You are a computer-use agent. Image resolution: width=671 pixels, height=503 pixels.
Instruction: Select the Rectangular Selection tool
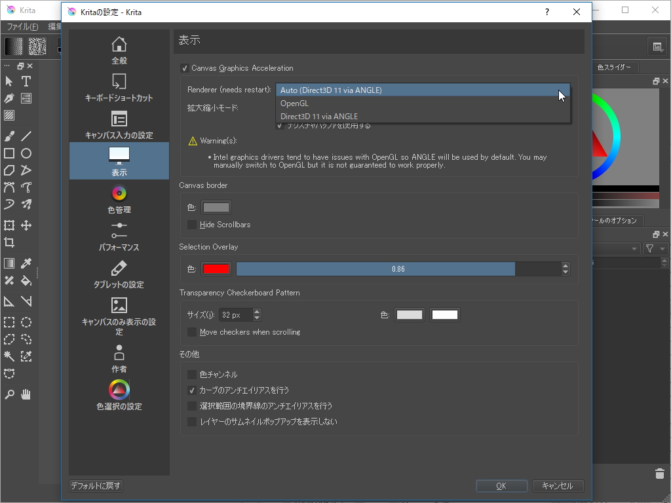point(9,322)
